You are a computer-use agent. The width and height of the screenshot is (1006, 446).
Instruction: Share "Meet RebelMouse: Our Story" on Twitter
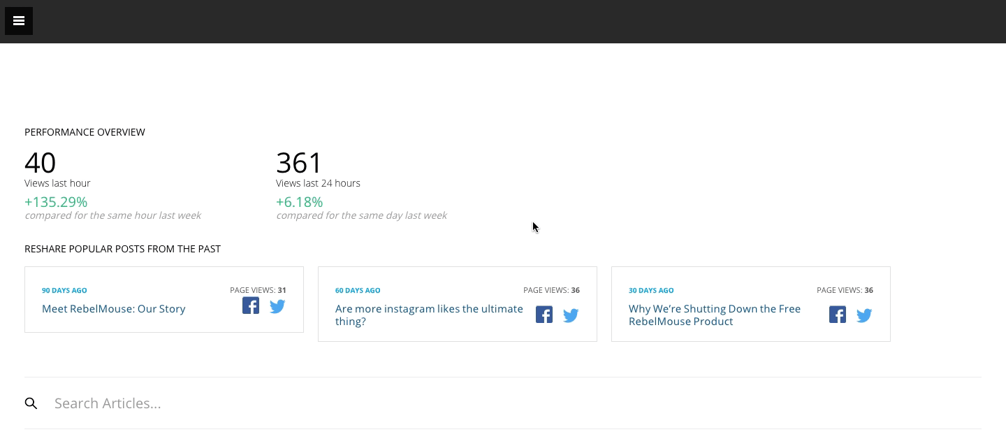277,306
